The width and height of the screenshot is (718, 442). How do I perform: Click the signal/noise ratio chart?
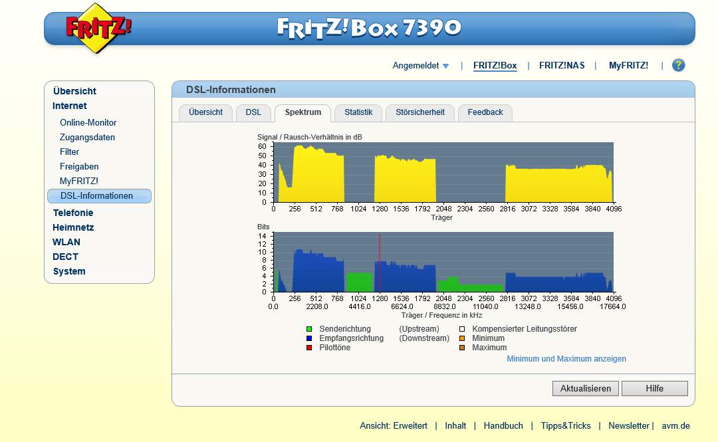click(443, 172)
